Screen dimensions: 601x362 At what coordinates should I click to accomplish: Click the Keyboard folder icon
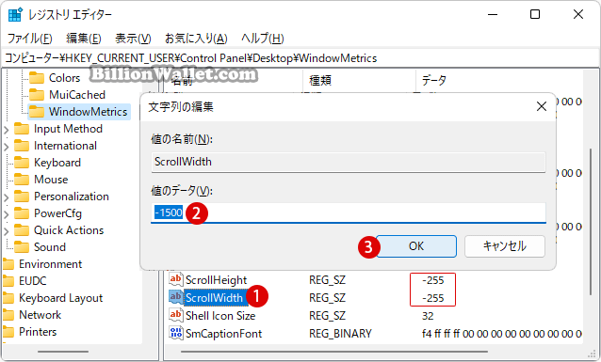coord(22,163)
